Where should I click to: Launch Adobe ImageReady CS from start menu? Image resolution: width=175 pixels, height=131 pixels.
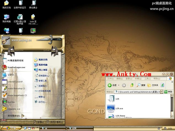[x=15, y=95]
